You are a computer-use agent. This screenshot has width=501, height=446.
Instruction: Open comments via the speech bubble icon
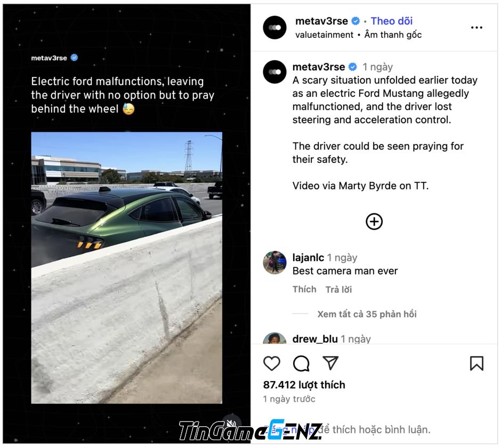point(301,363)
